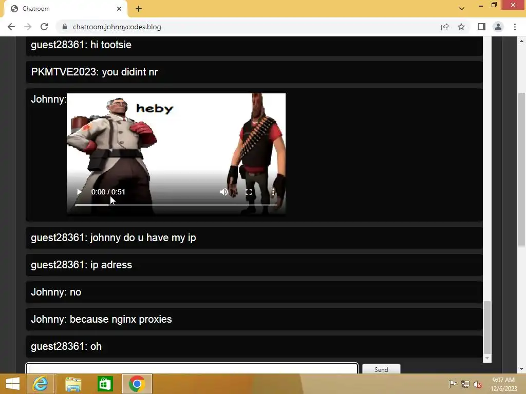
Task: Select message 'guest28361: oh'
Action: pos(254,346)
